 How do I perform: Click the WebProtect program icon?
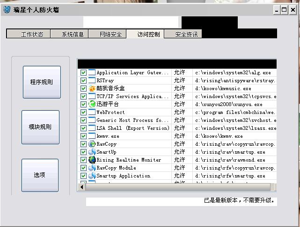(x=92, y=112)
